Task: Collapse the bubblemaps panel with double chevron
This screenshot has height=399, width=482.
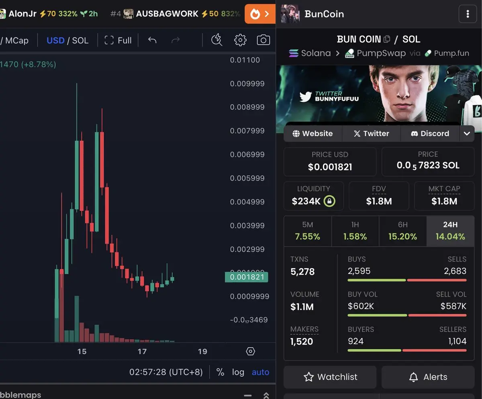Action: pos(266,395)
